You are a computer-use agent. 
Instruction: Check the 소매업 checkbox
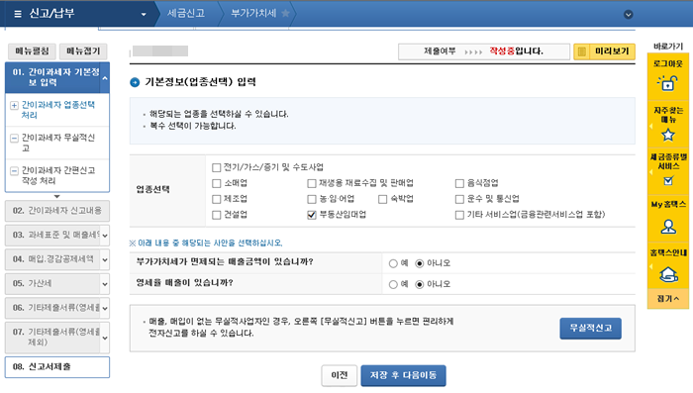pos(216,183)
